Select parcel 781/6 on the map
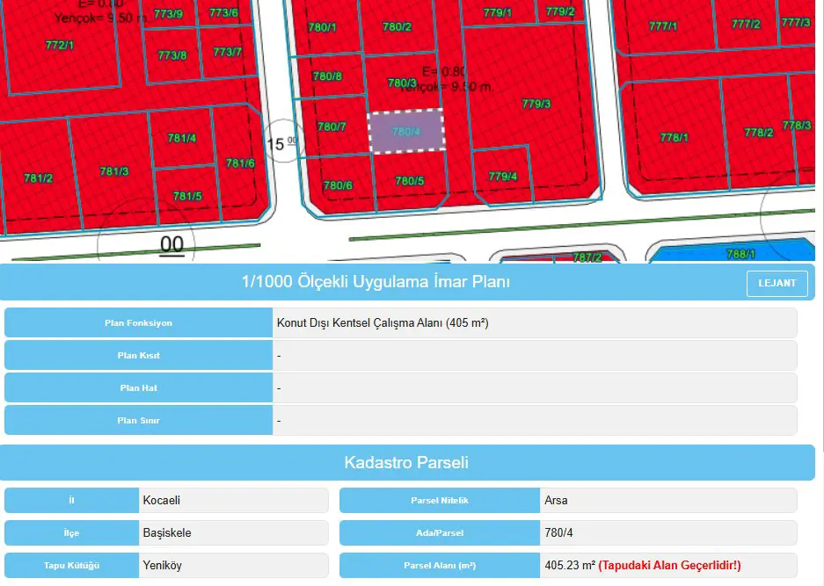 tap(240, 163)
